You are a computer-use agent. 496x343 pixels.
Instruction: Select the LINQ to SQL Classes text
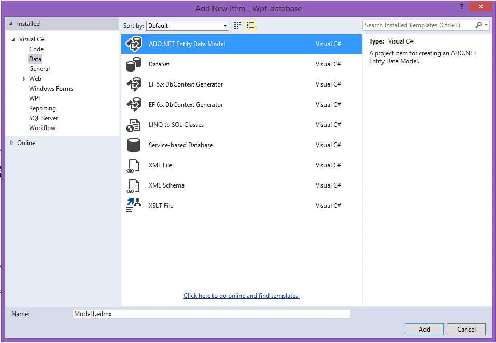[176, 125]
